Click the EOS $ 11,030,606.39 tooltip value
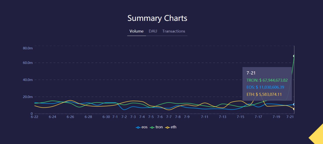This screenshot has width=323, height=144. coord(265,87)
